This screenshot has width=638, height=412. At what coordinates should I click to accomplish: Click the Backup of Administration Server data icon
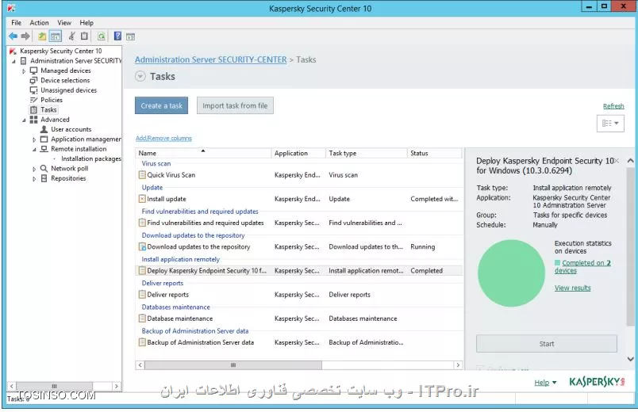tap(142, 342)
